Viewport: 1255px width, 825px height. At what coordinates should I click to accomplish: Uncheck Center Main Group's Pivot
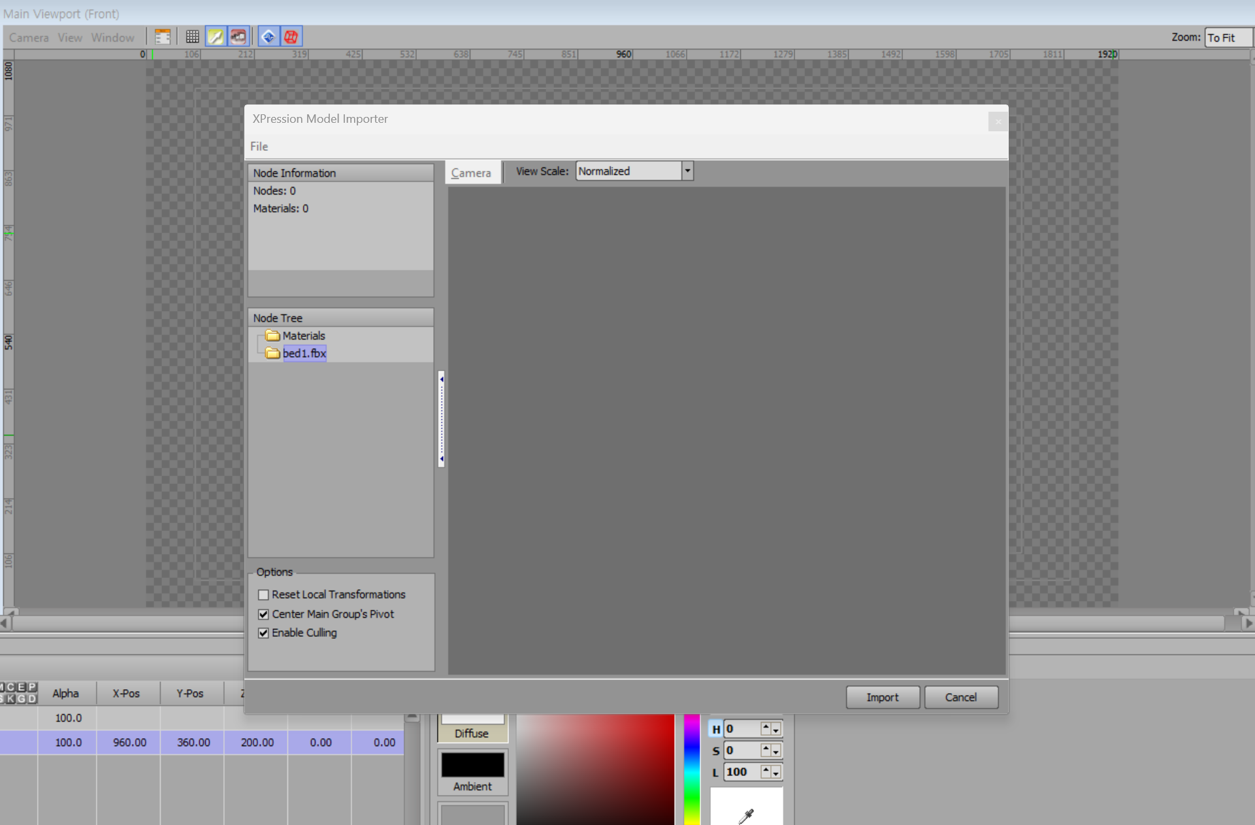tap(264, 614)
